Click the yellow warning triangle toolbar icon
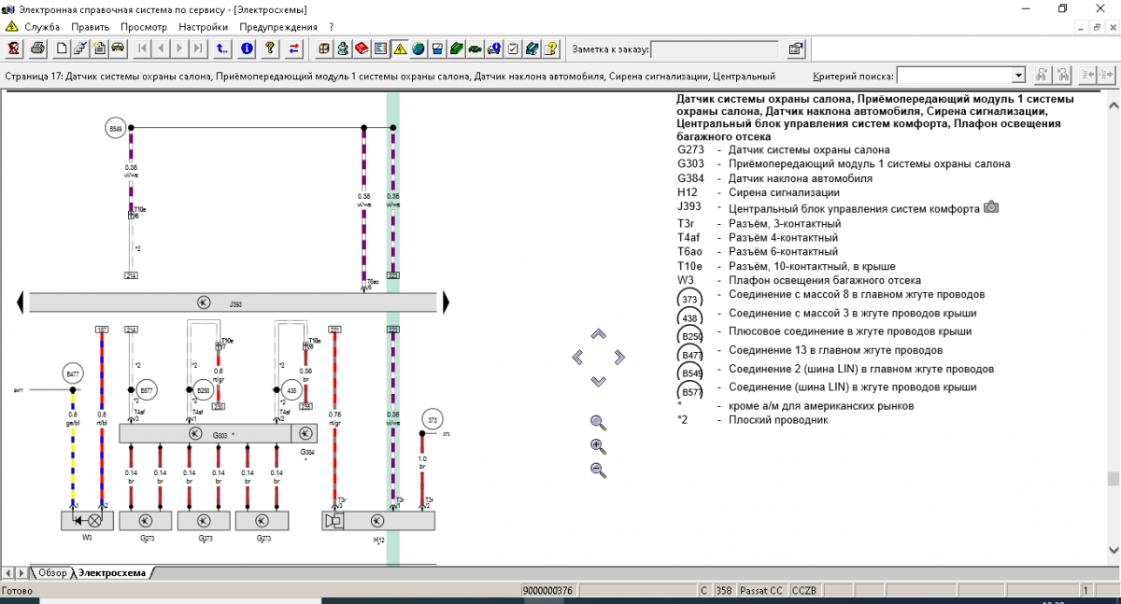Image resolution: width=1121 pixels, height=604 pixels. pyautogui.click(x=399, y=48)
